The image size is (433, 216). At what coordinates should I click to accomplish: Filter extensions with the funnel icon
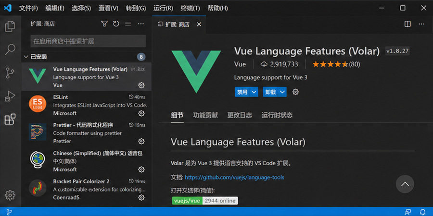104,24
